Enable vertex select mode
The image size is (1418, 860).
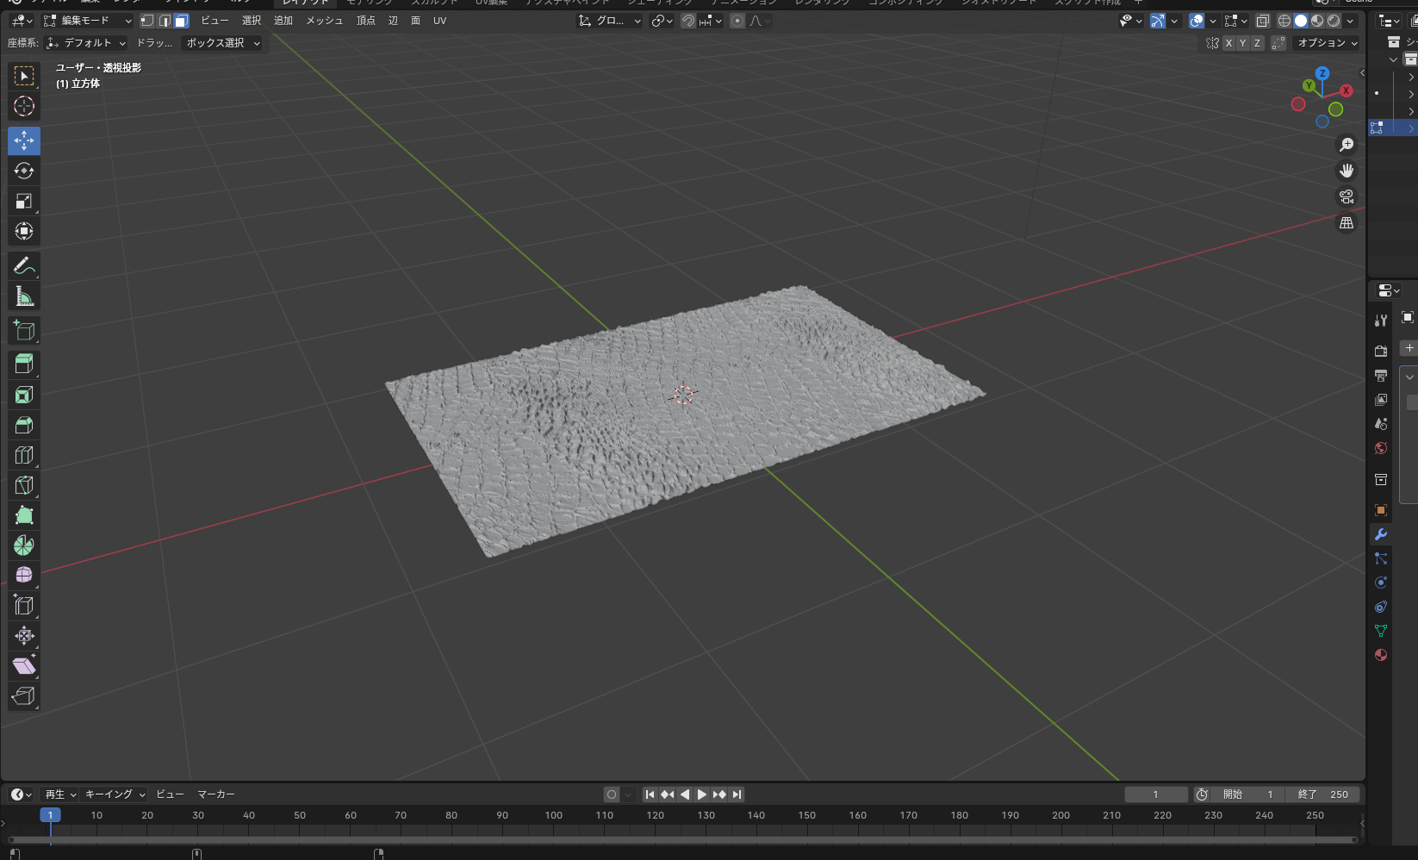(147, 21)
